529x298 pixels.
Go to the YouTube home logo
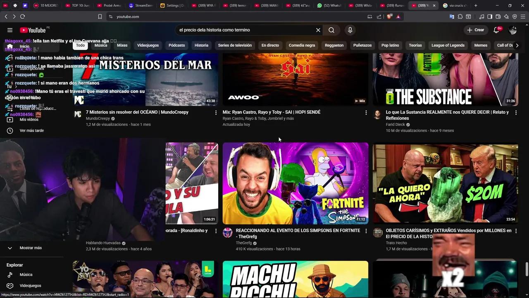tap(33, 30)
